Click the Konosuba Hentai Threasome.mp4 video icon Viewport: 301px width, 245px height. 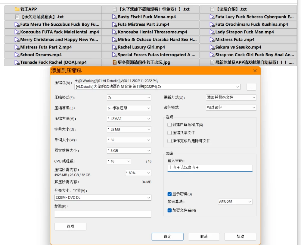pyautogui.click(x=115, y=32)
